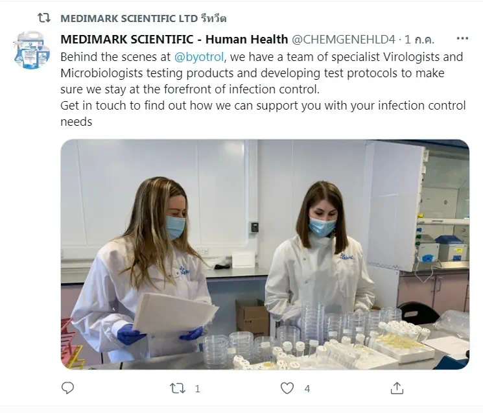This screenshot has height=413, width=483.
Task: Open the three-dot more options menu
Action: tap(462, 38)
